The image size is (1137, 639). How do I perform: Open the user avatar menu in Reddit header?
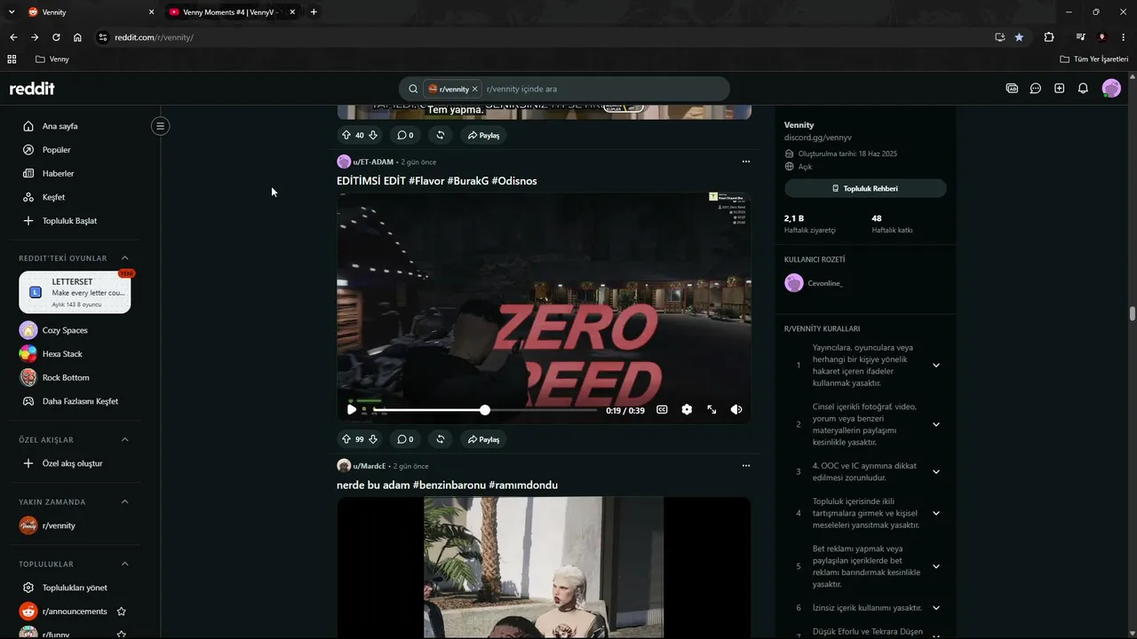(1111, 89)
